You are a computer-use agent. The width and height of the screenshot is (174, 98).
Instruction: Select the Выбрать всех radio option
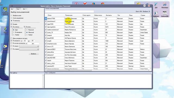(11, 16)
